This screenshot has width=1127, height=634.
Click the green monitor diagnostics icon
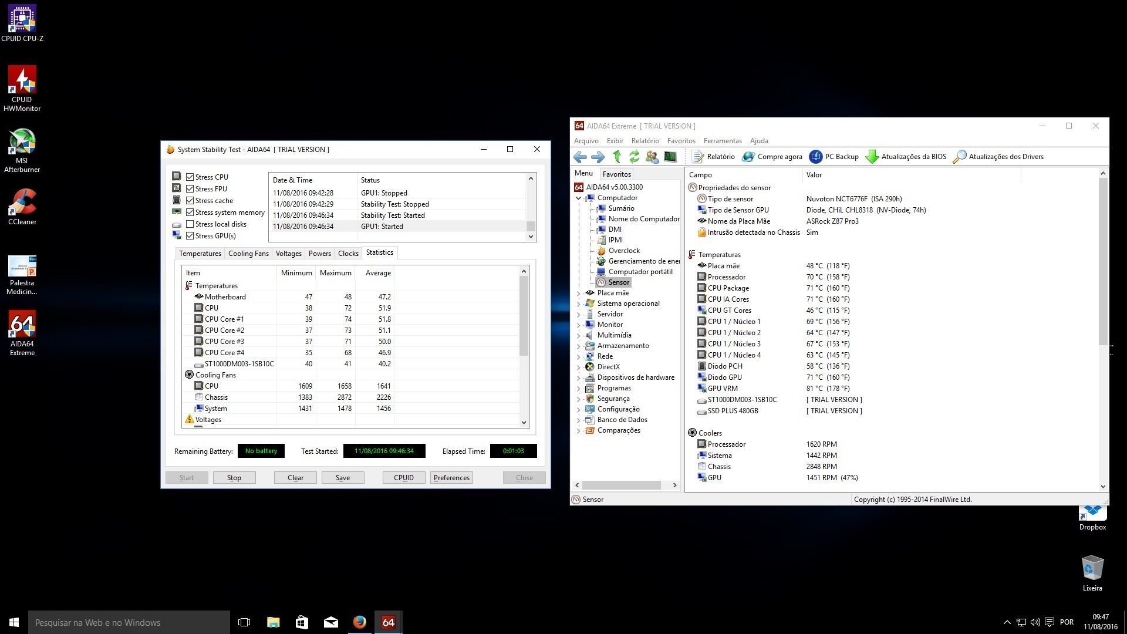670,157
